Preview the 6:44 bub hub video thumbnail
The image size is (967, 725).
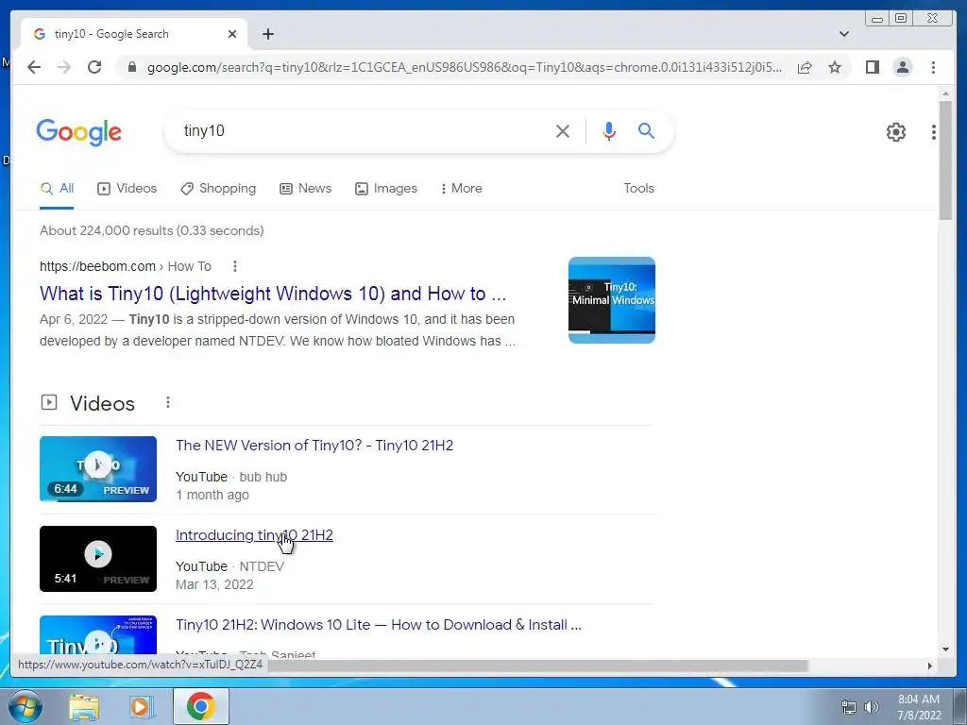pos(98,468)
